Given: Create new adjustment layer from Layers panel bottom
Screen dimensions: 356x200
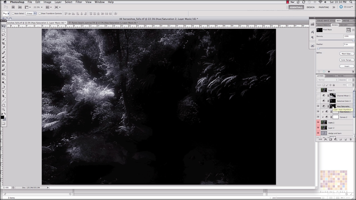Looking at the screenshot, I should coord(336,139).
